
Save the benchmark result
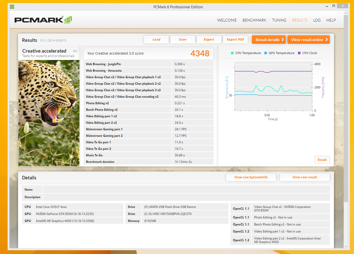coord(183,40)
